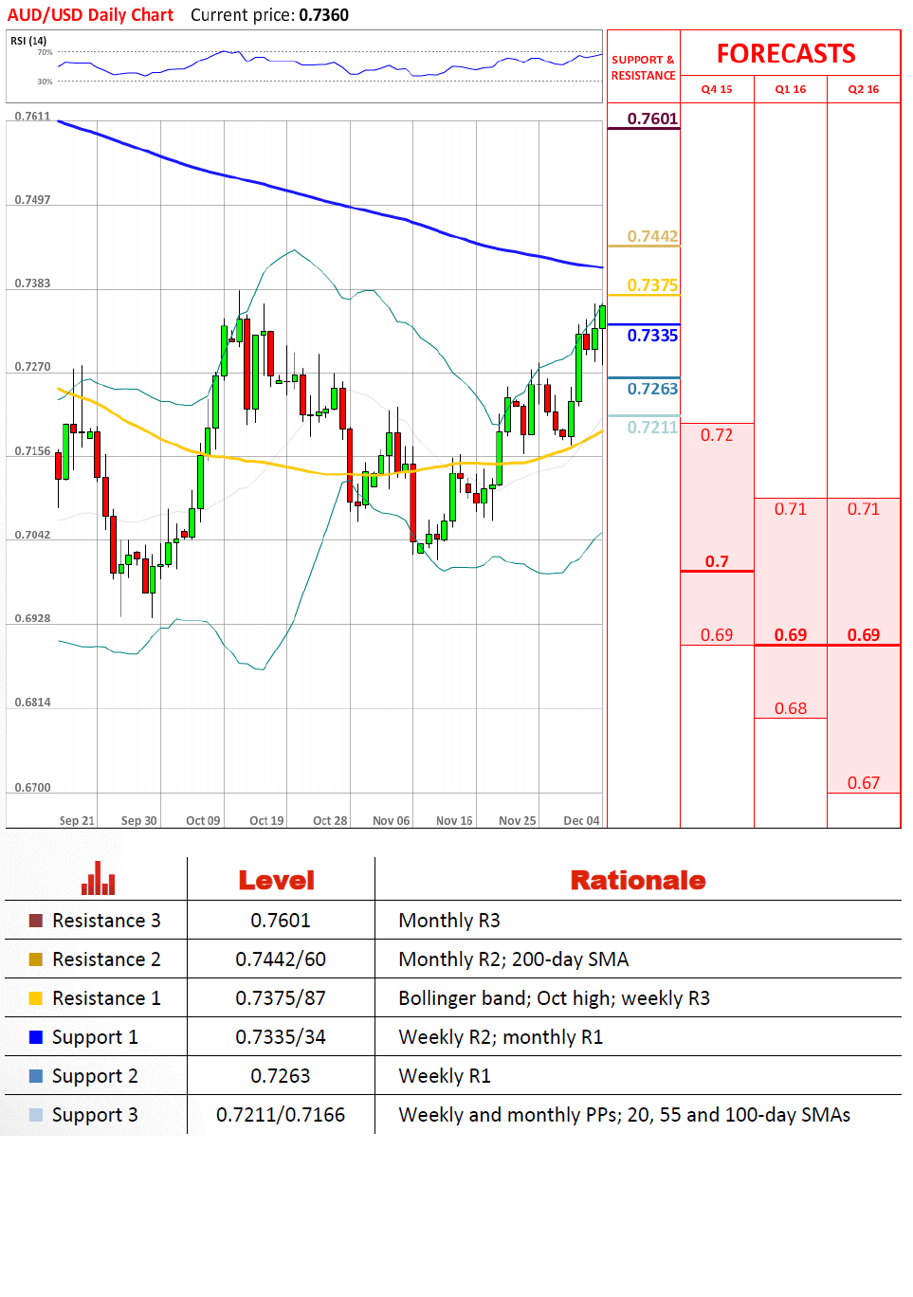Select the 0.7 forecast value in Q4 15
The image size is (913, 1297).
(x=717, y=561)
